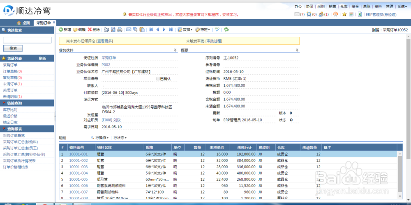Click the detail table vertical scrollbar
The width and height of the screenshot is (411, 205).
pyautogui.click(x=400, y=174)
